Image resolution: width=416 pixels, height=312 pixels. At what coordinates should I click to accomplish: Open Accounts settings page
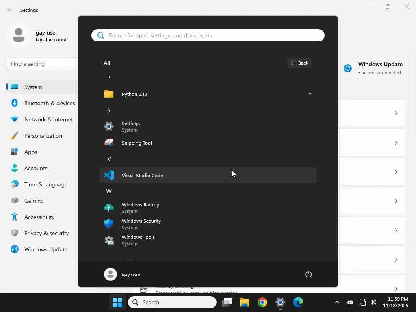(42, 168)
